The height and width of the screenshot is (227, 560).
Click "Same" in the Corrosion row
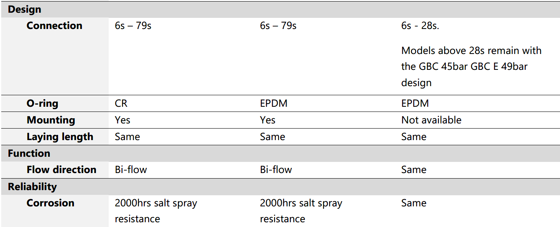414,203
